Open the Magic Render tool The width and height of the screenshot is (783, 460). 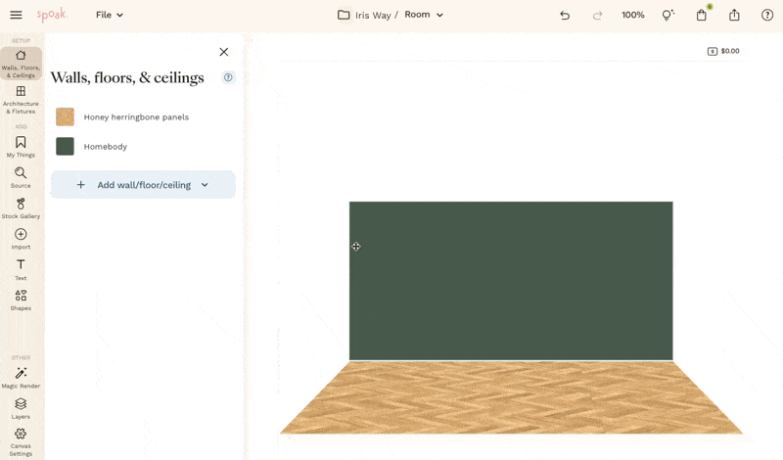[21, 378]
